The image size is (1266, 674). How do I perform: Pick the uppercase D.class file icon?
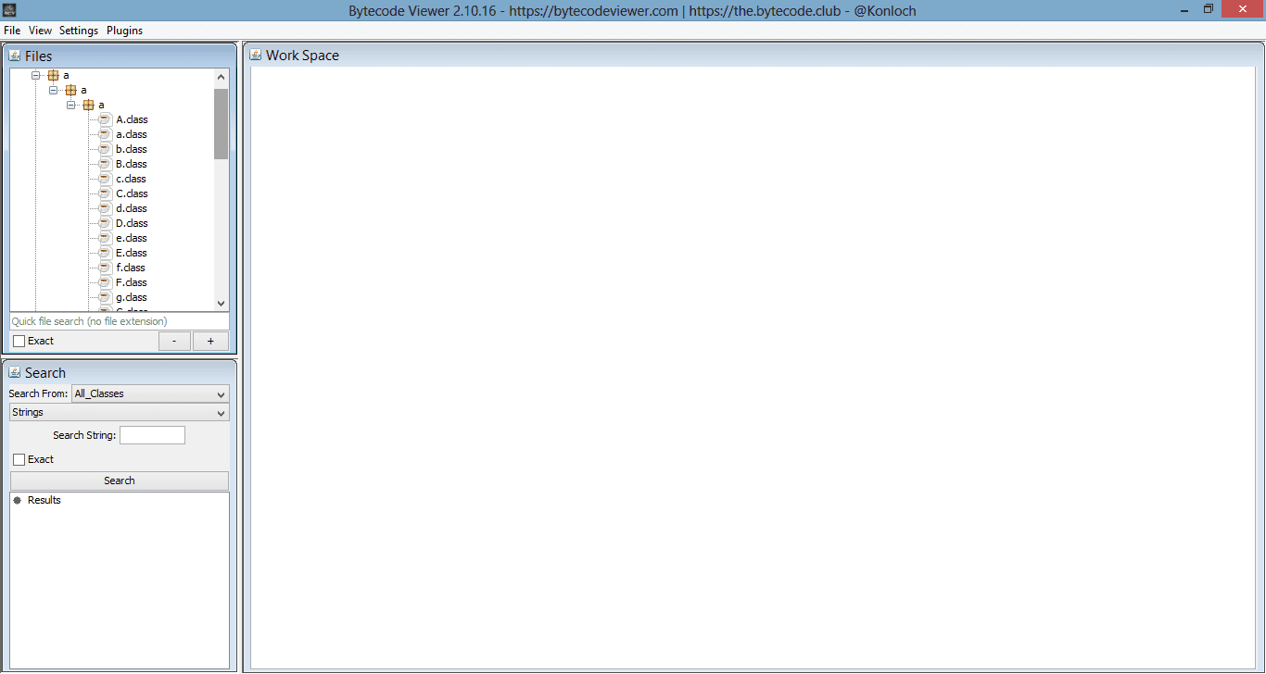click(105, 223)
